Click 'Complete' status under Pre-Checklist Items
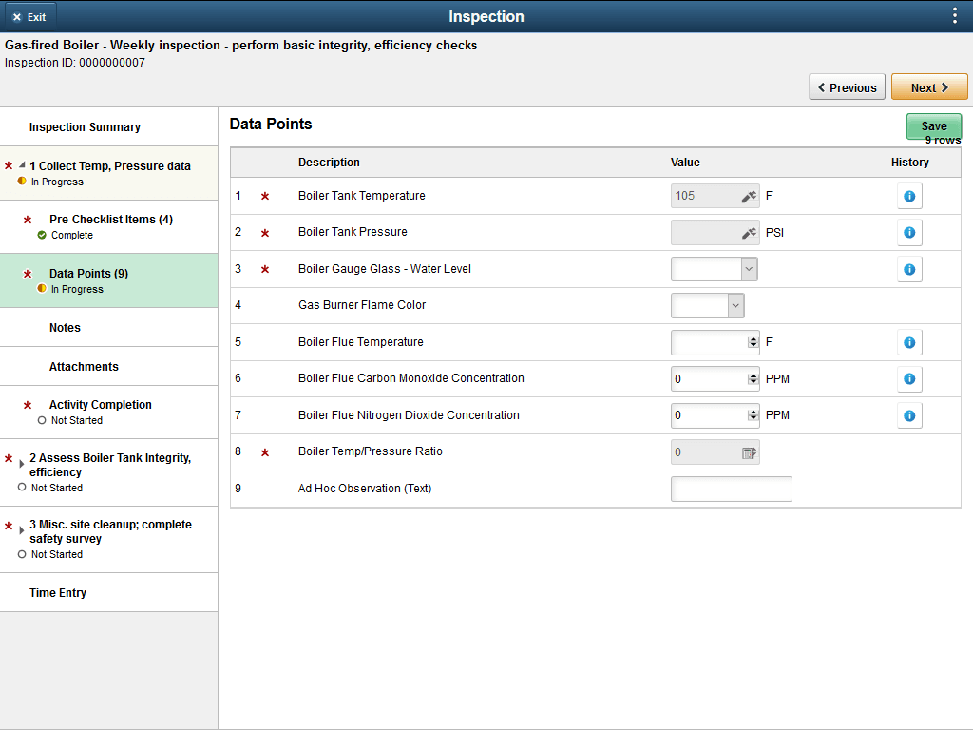Screen dimensions: 973x730 [72, 236]
